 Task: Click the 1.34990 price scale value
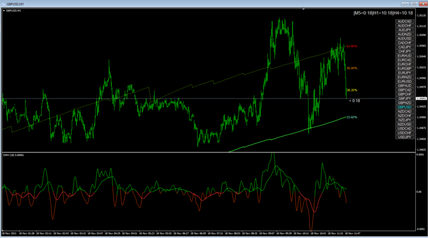(422, 78)
